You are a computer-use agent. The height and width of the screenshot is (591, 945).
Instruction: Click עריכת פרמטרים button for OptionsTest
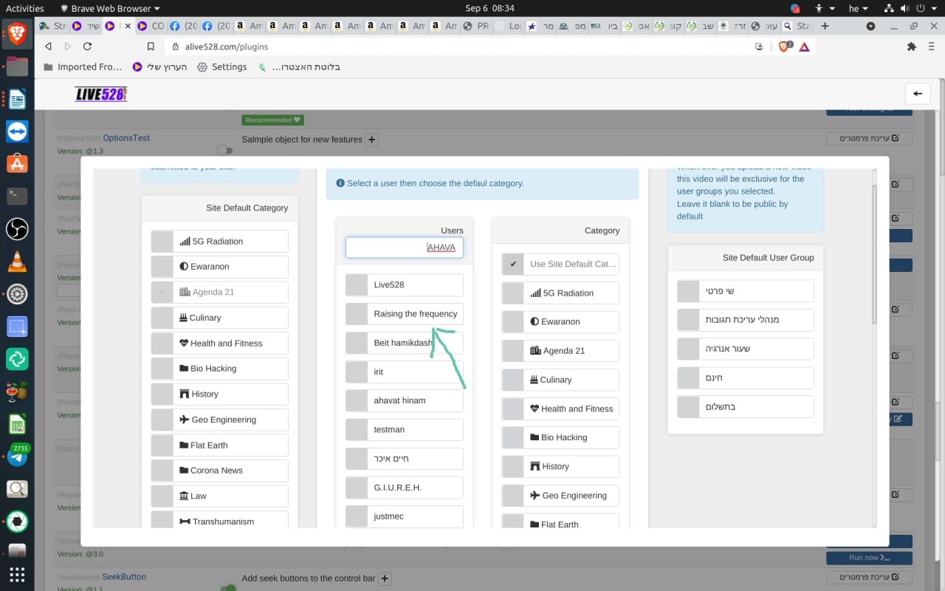coord(869,138)
